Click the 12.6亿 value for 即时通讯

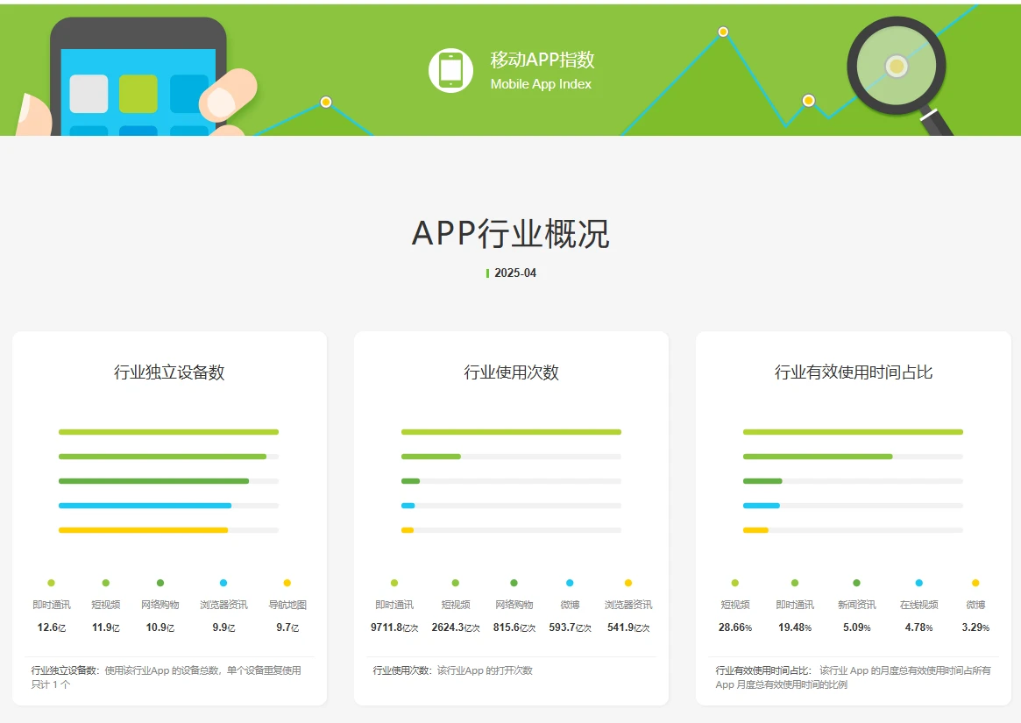pyautogui.click(x=51, y=627)
